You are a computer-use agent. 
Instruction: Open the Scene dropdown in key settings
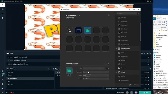point(96,75)
